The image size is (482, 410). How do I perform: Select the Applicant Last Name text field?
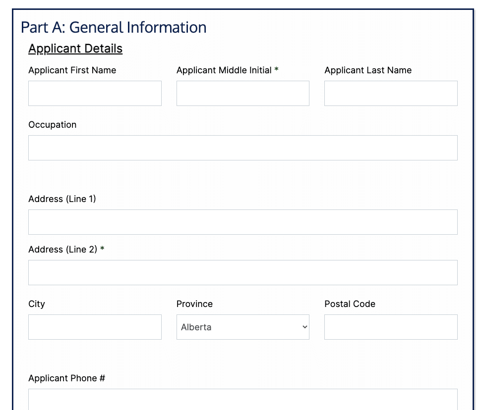tap(391, 93)
